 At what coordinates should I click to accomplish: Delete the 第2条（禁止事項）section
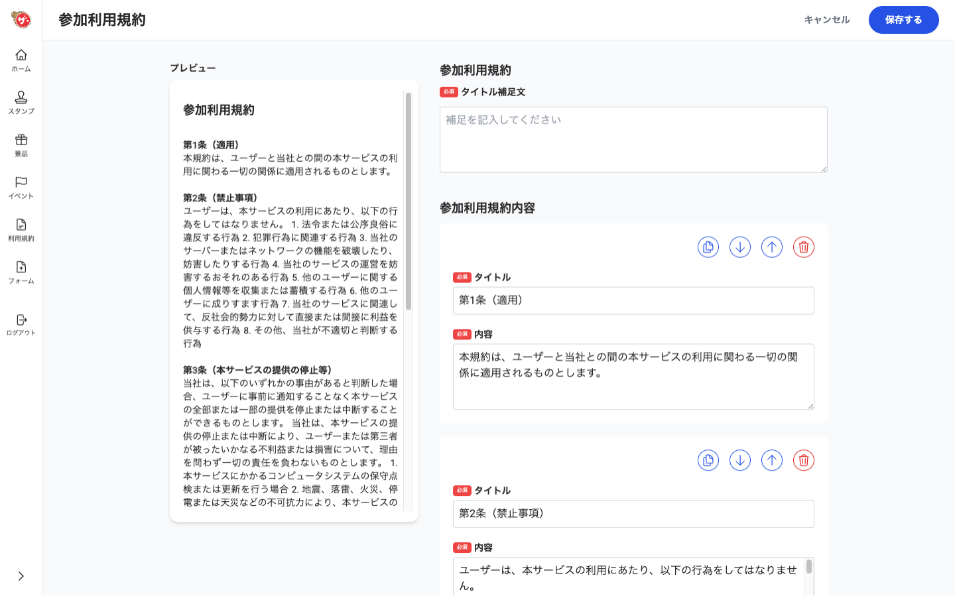(803, 459)
